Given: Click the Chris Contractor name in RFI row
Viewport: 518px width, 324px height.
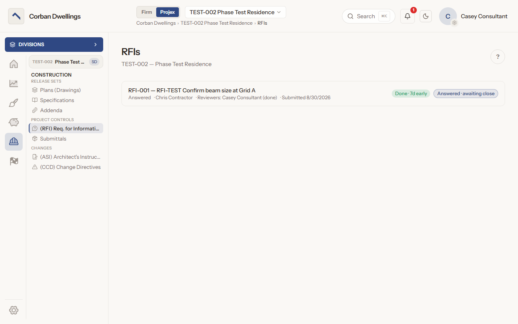Looking at the screenshot, I should pyautogui.click(x=174, y=98).
